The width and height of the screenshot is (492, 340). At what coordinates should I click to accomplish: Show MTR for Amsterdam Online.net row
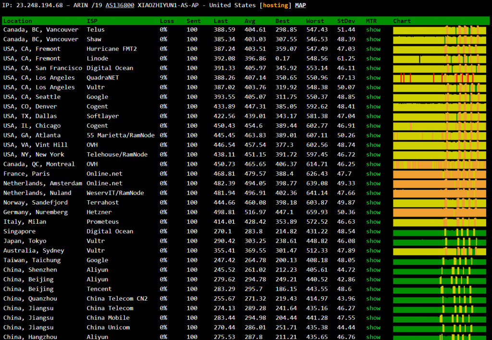click(373, 183)
